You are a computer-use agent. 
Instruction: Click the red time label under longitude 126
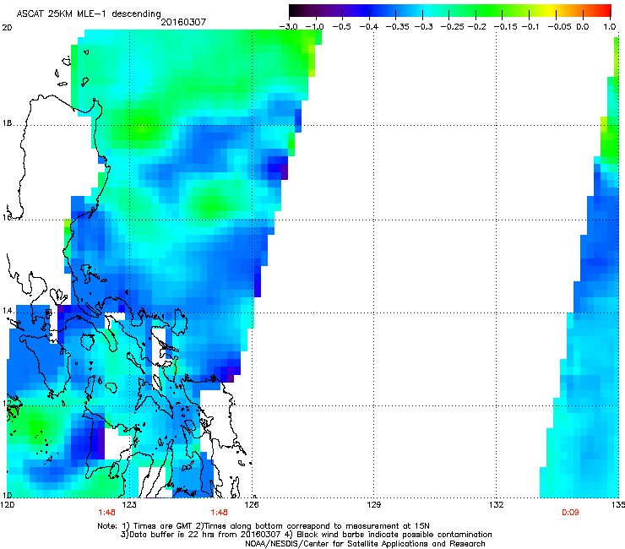pos(219,513)
